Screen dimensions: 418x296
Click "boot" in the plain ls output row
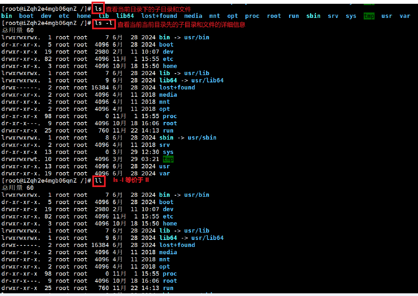[26, 16]
